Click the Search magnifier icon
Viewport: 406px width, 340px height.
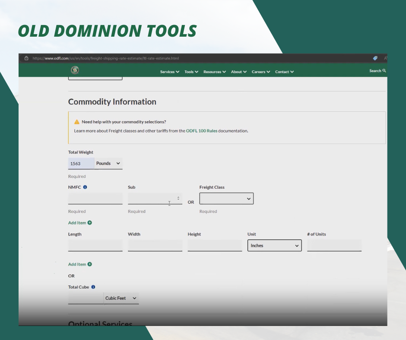[384, 70]
